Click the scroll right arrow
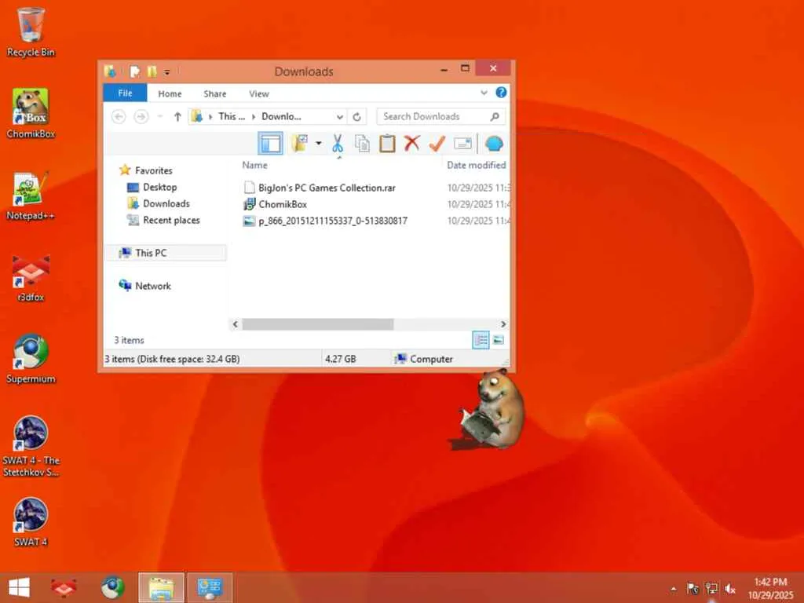The width and height of the screenshot is (804, 603). [x=503, y=324]
